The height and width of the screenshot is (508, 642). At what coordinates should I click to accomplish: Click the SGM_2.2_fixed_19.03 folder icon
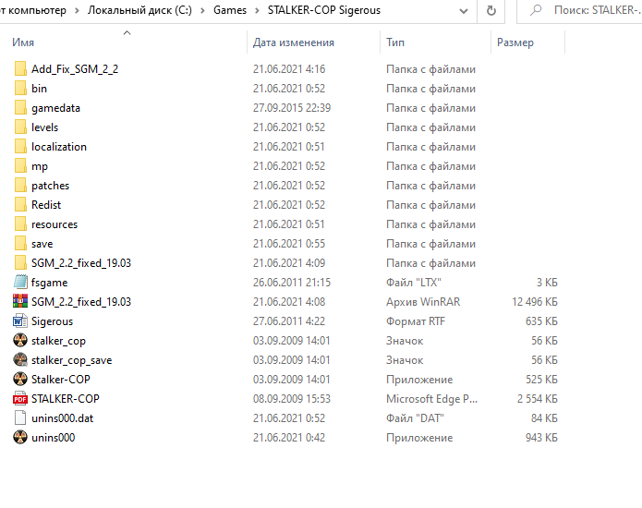[20, 263]
